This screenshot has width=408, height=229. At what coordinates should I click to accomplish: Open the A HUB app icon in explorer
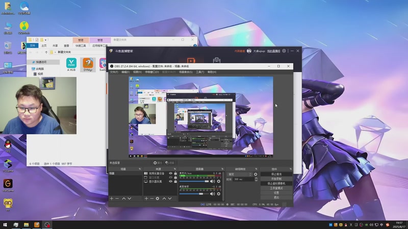(71, 65)
